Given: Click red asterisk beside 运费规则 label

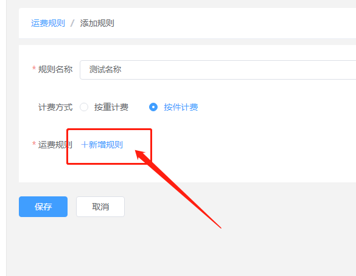Looking at the screenshot, I should pos(34,143).
